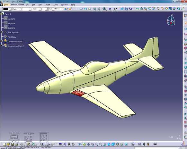Open the black color dropdown in graphic properties
This screenshot has width=187, height=149.
click(7, 9)
